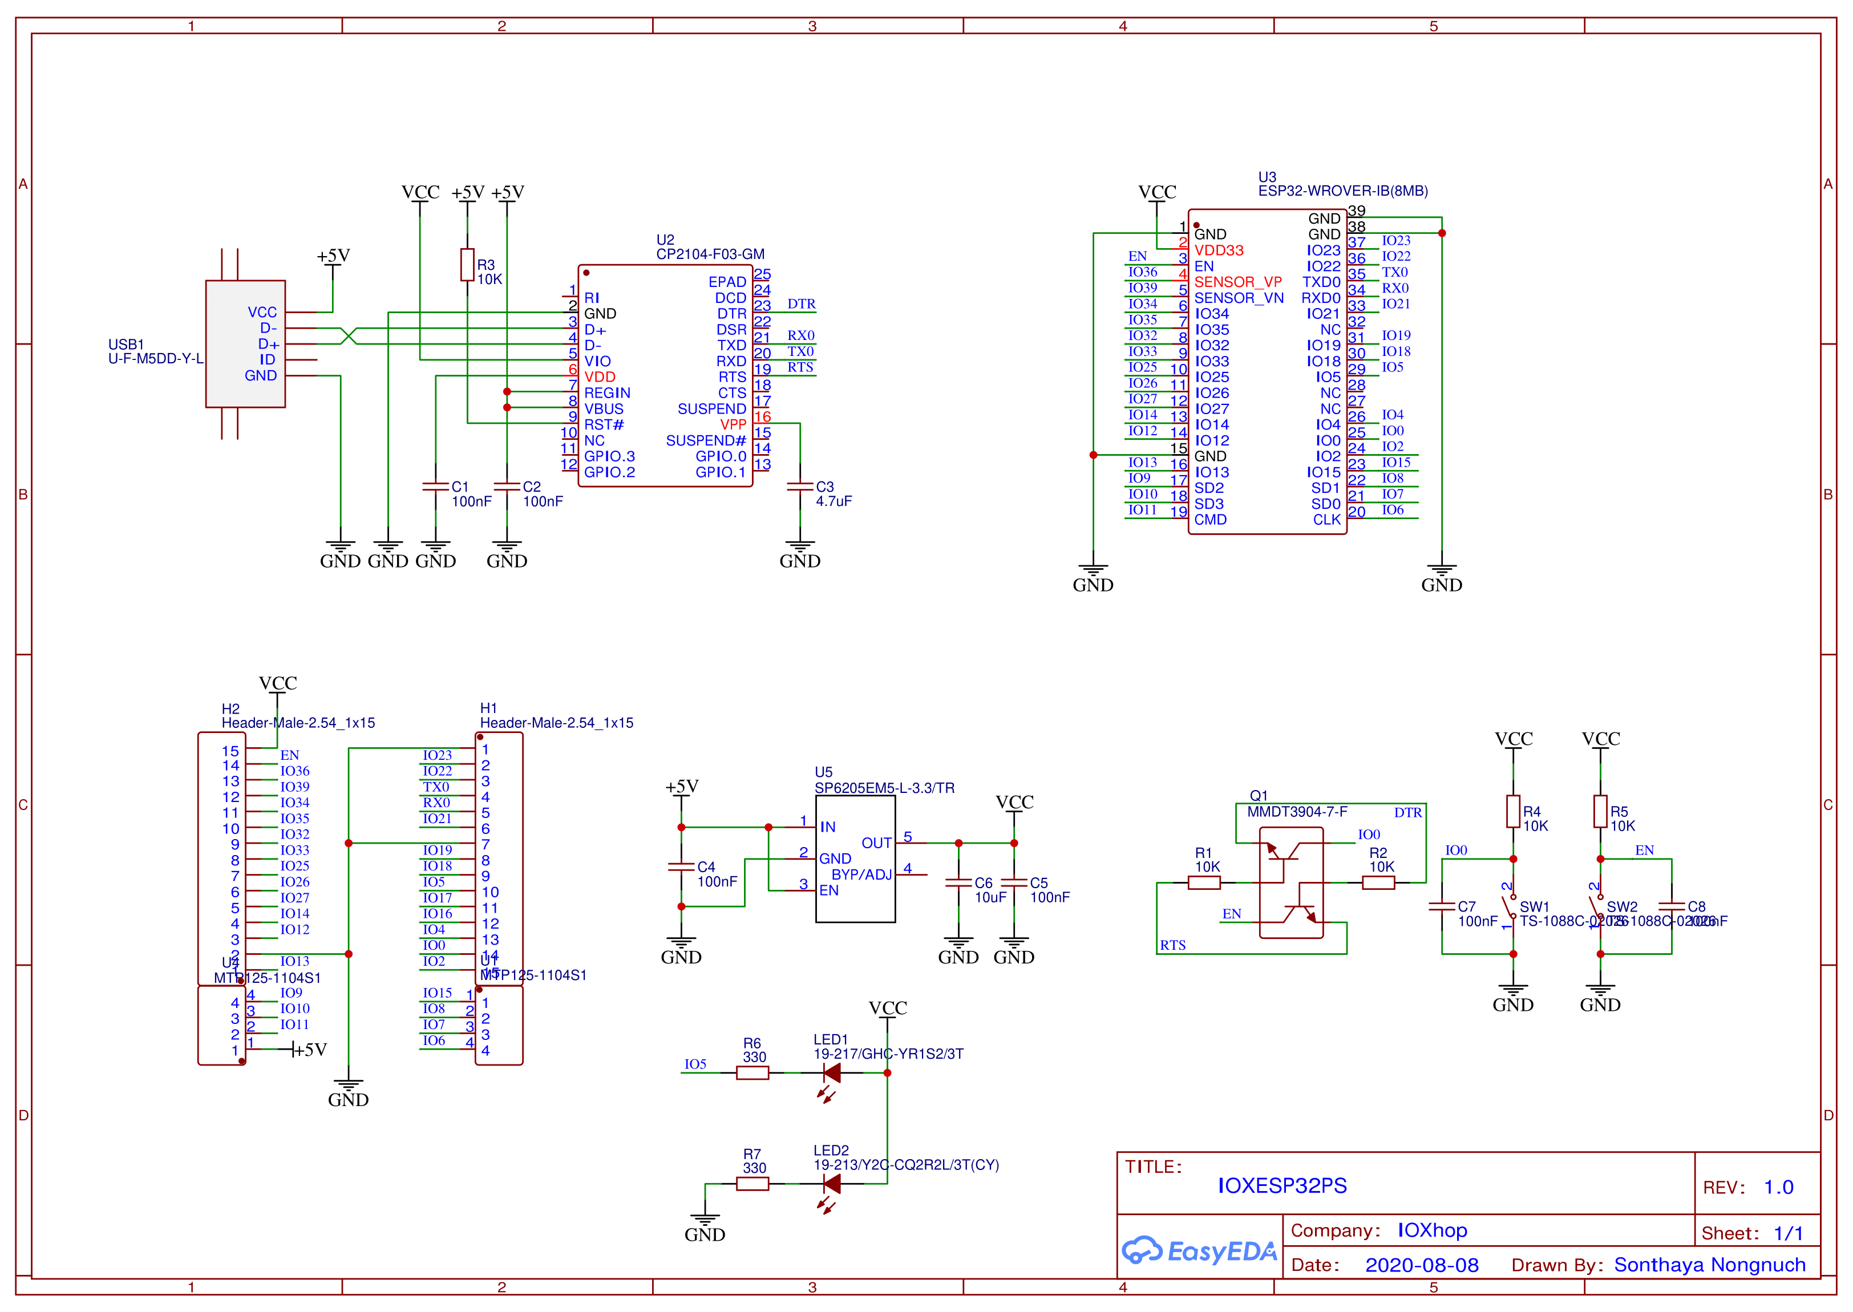The image size is (1853, 1312).
Task: Select the ESP32-WROVER-IB(8MB) part label
Action: pos(1342,192)
